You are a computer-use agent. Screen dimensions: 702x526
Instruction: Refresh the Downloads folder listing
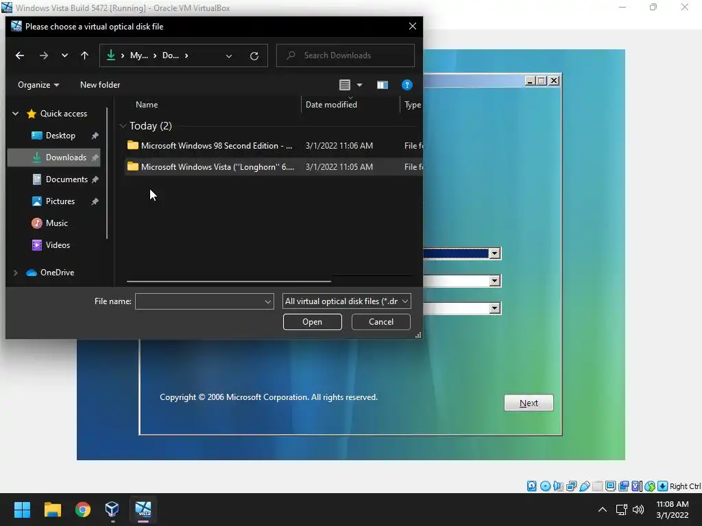pos(254,56)
